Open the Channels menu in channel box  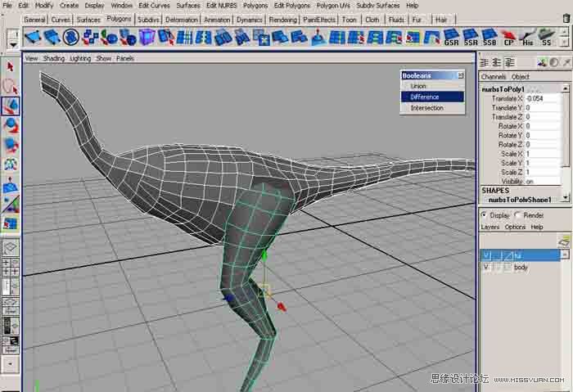coord(493,77)
